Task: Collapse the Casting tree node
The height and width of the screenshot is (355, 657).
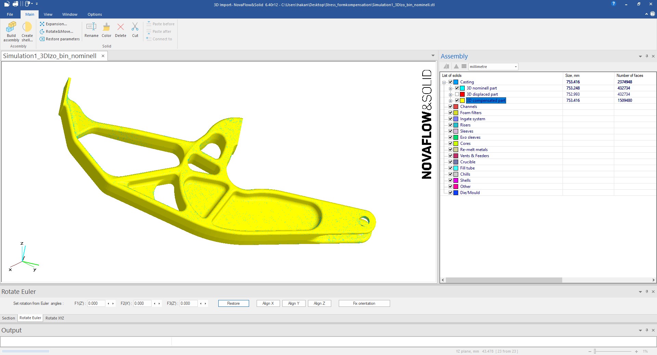Action: click(444, 82)
